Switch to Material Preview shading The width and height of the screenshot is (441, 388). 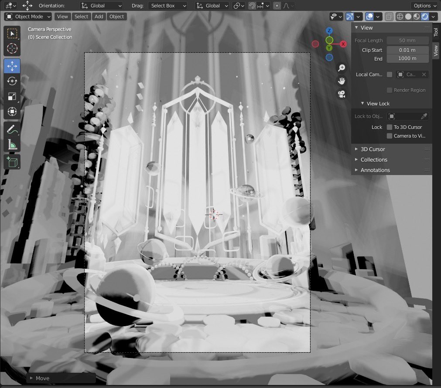click(x=417, y=17)
